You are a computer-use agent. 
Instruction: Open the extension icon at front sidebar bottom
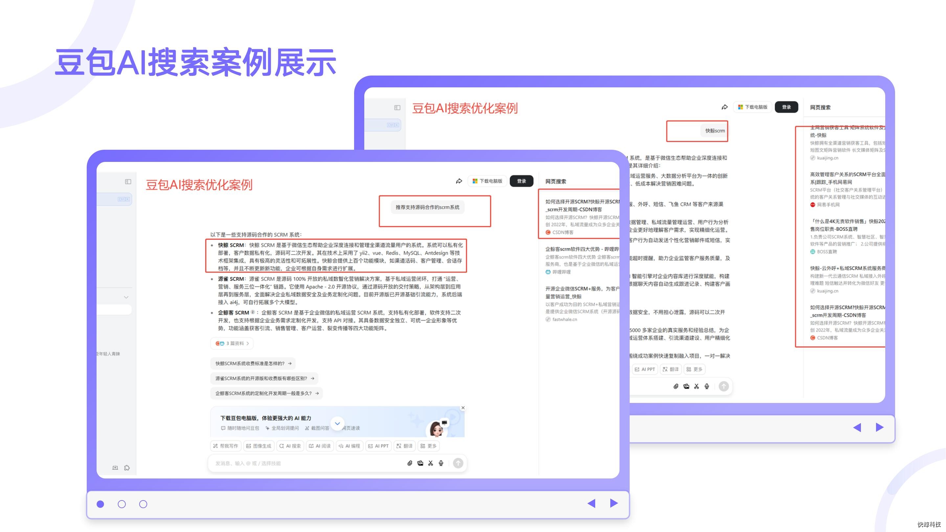click(x=127, y=467)
